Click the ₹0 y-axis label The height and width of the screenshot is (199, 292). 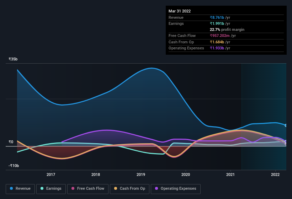11,142
